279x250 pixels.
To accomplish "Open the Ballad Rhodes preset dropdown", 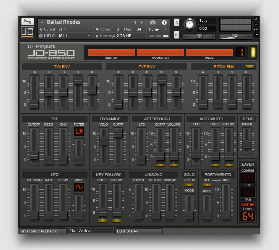I will pos(42,23).
